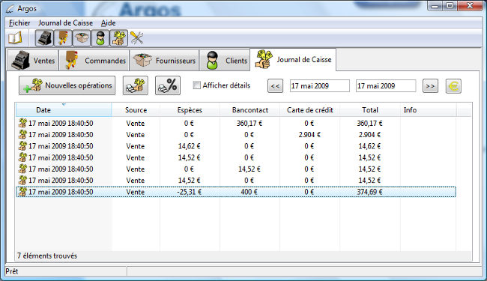
Task: Open the Fichier menu
Action: tap(19, 23)
